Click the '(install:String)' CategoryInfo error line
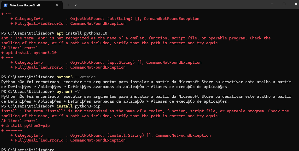The image size is (299, 151). tap(110, 135)
